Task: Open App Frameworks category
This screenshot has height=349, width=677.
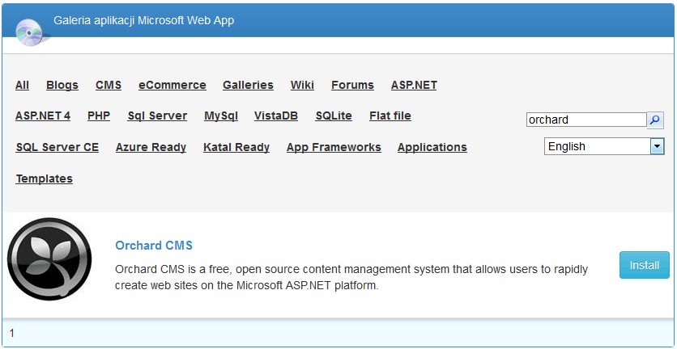Action: pyautogui.click(x=334, y=147)
